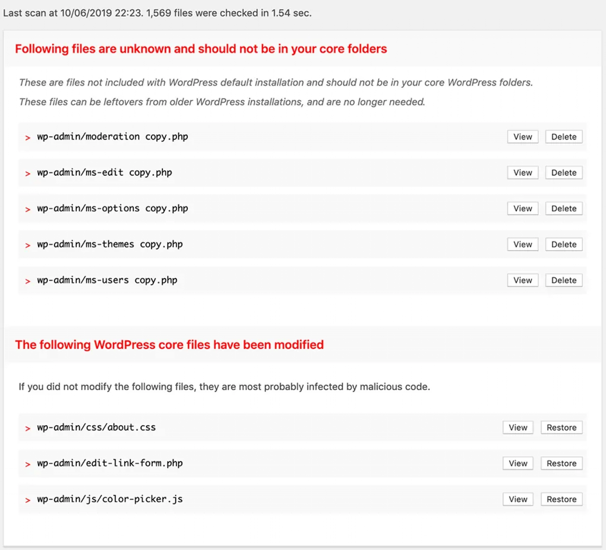
Task: Click the leftovers from older installations note
Action: pos(222,102)
